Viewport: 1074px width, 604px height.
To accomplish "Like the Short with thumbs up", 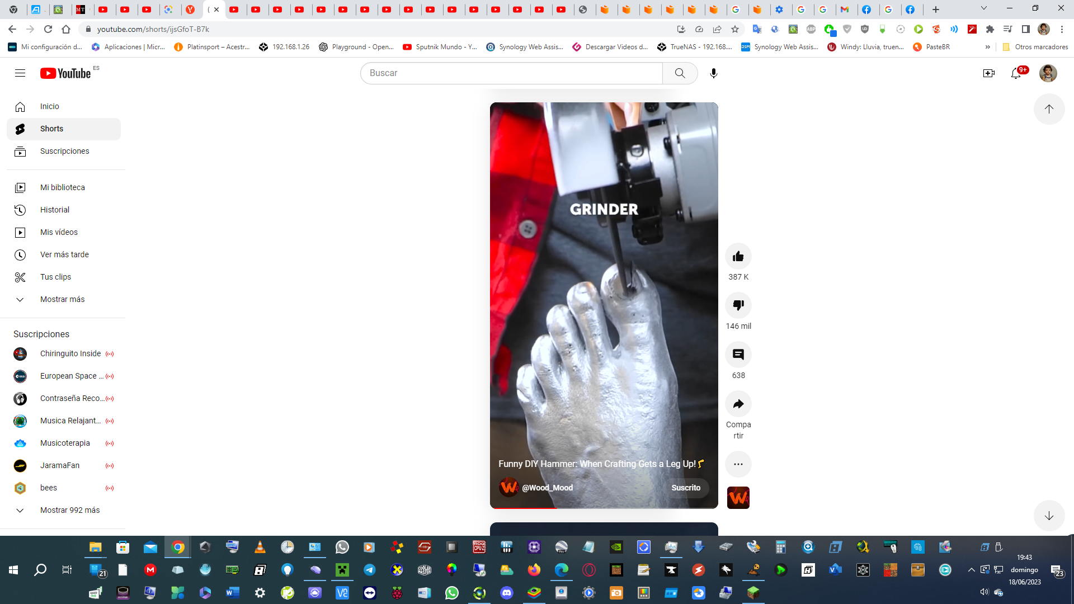I will pyautogui.click(x=738, y=256).
